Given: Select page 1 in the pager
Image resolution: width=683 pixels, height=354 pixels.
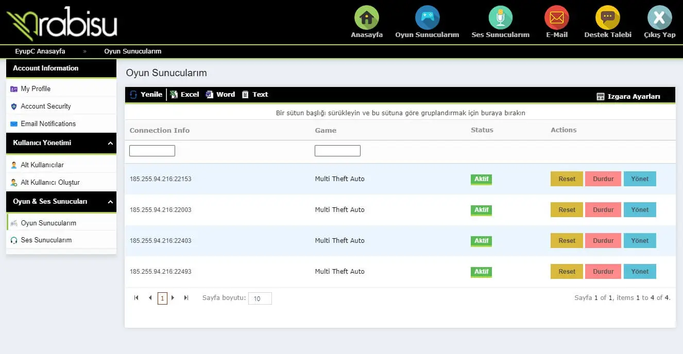Looking at the screenshot, I should (162, 298).
